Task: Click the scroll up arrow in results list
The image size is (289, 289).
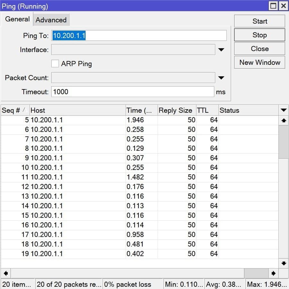Action: [x=284, y=120]
